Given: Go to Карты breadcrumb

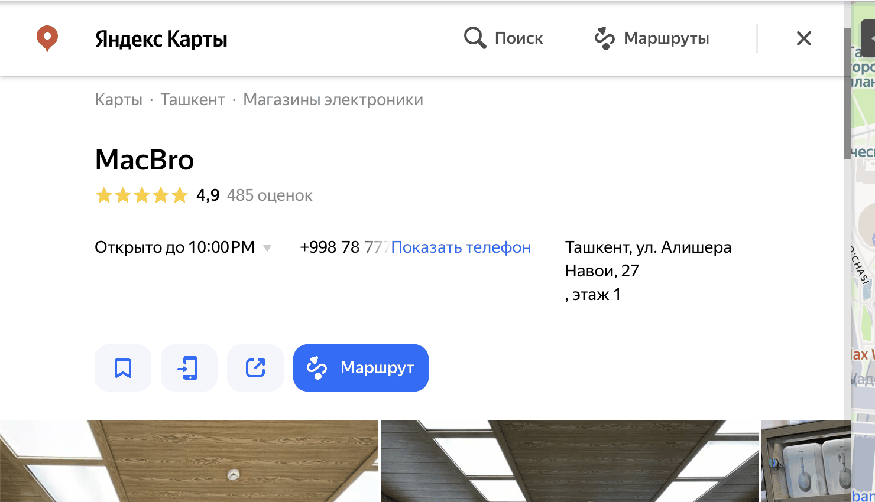Looking at the screenshot, I should tap(118, 99).
